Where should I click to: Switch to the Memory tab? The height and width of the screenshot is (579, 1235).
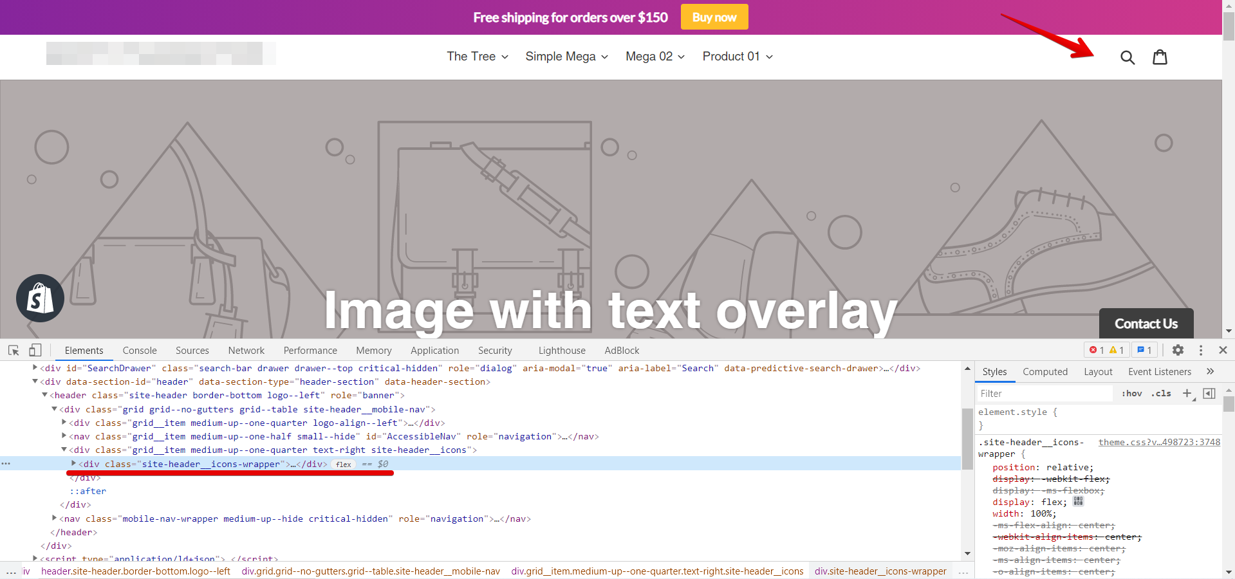coord(374,350)
